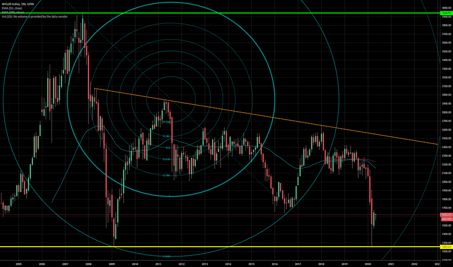Click the 2018 label on time axis
Screen dimensions: 453x267
pos(321,264)
